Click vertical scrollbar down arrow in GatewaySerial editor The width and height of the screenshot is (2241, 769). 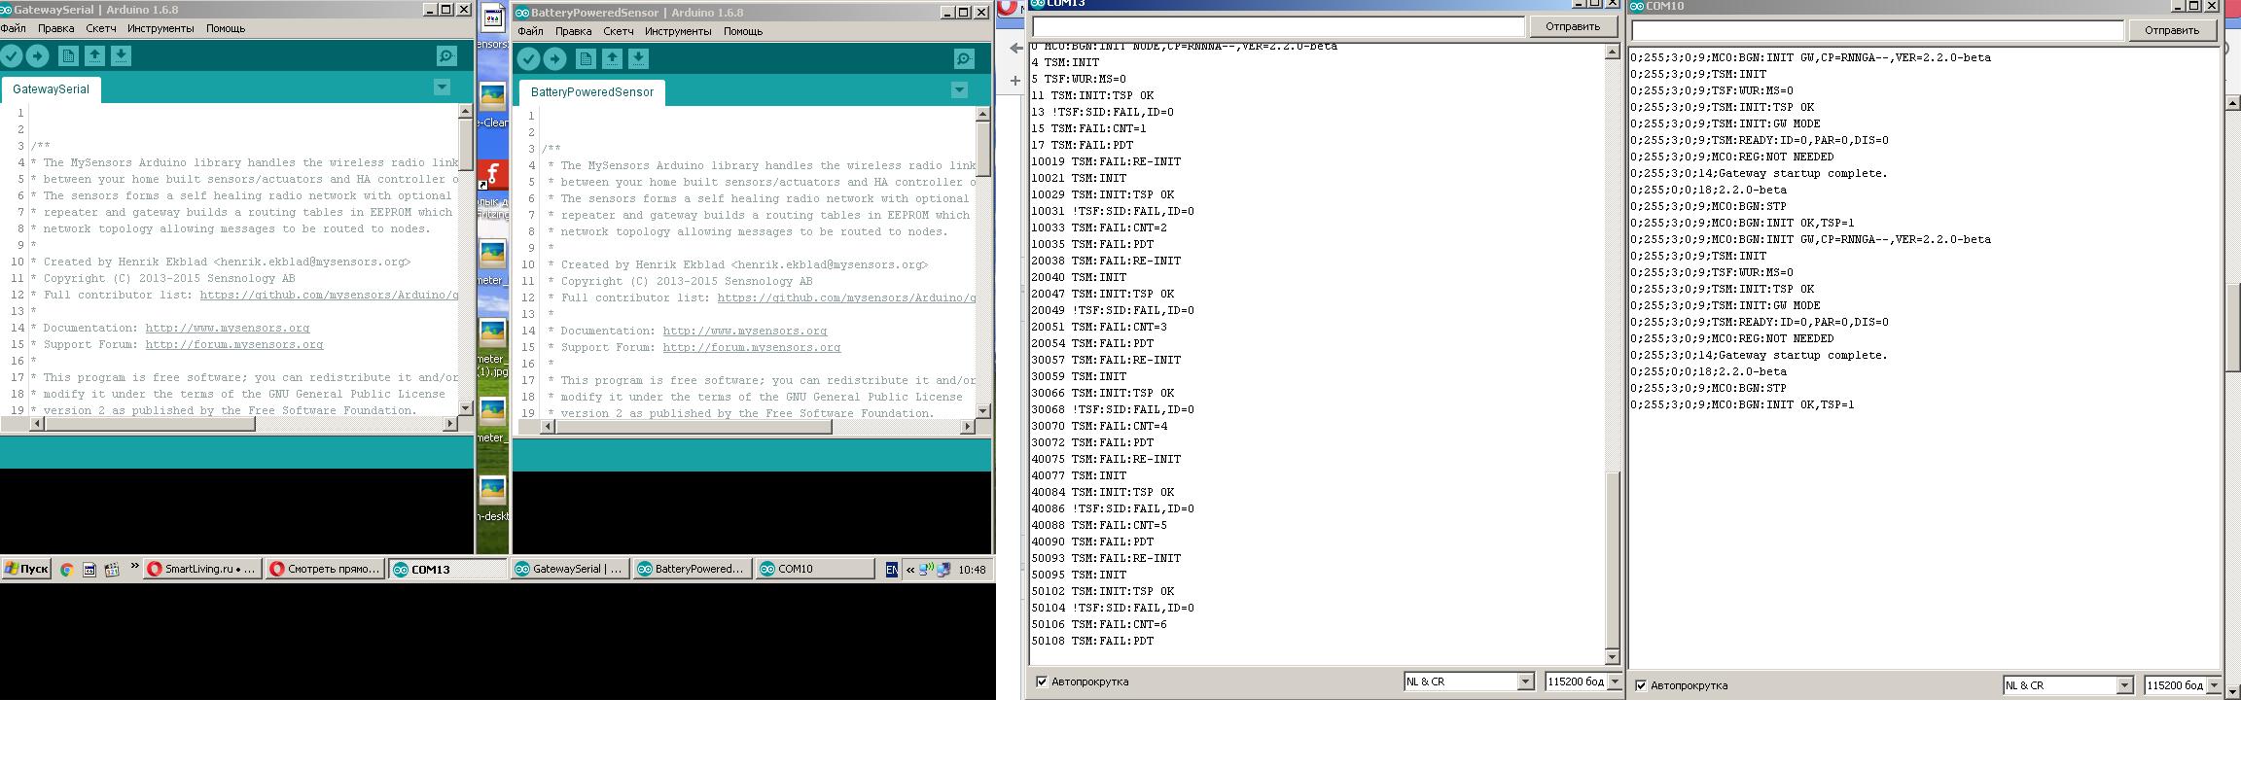[x=466, y=407]
